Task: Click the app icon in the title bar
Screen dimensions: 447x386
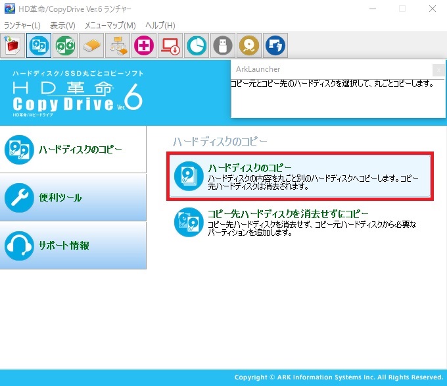Action: pos(10,9)
